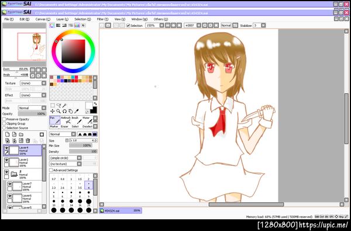The width and height of the screenshot is (351, 231).
Task: Click navigator zoom-in plus button
Action: tap(38, 70)
